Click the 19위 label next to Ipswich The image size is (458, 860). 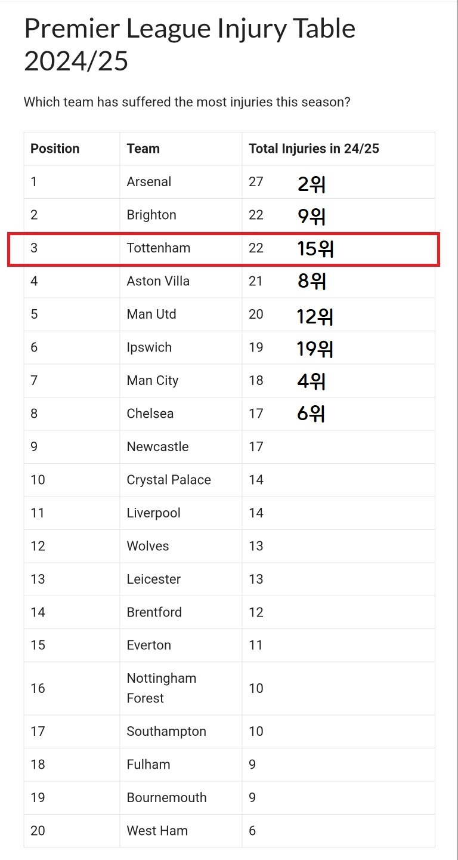coord(315,349)
